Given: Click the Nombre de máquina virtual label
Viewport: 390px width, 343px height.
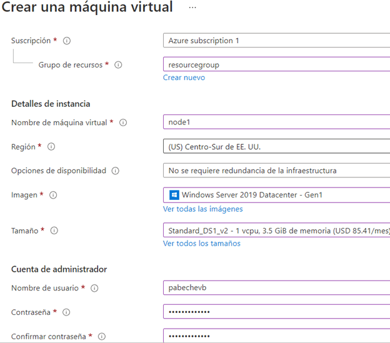Looking at the screenshot, I should (x=59, y=122).
